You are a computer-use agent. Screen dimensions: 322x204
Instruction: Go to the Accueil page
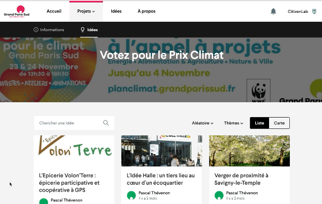coord(54,11)
